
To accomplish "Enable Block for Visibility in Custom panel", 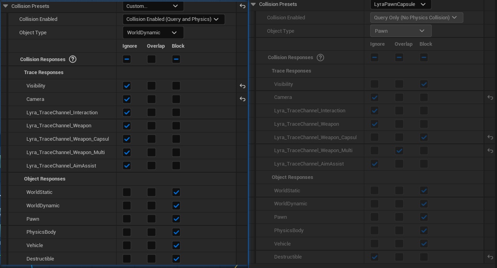I will pyautogui.click(x=176, y=86).
